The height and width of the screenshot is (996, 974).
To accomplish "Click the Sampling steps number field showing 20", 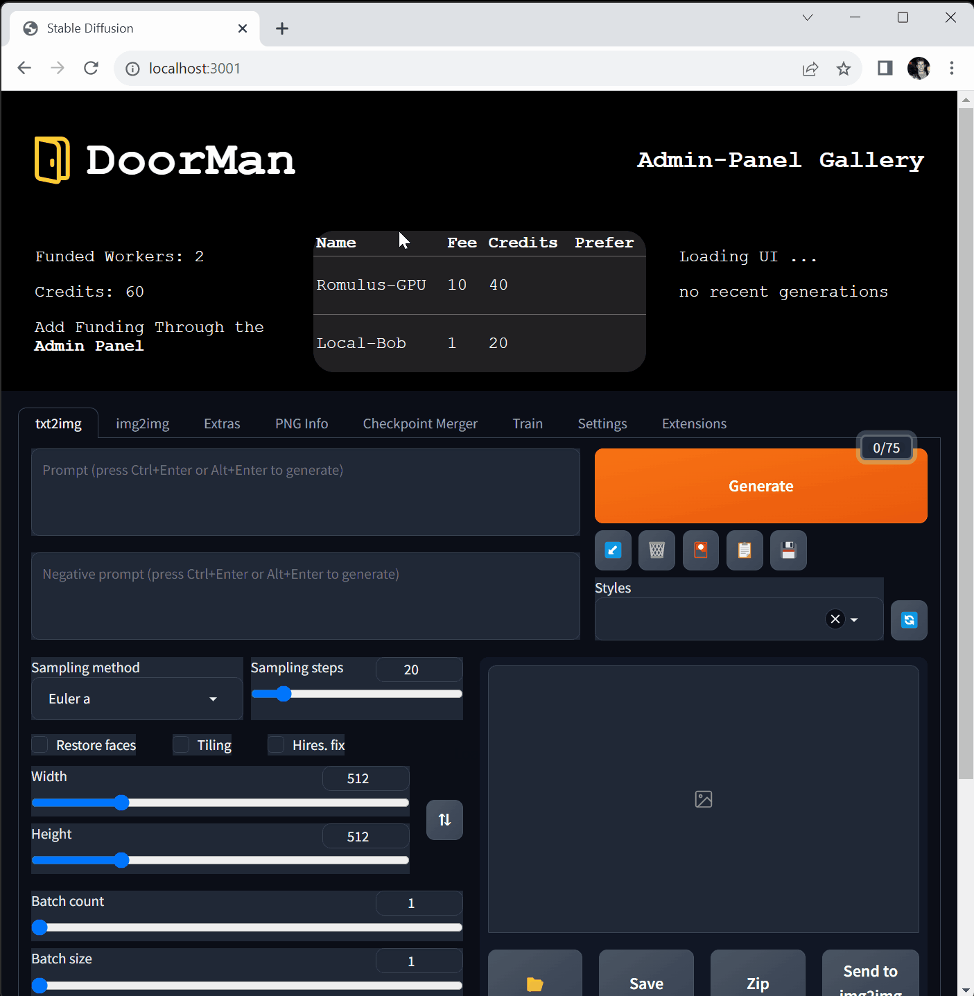I will point(419,670).
